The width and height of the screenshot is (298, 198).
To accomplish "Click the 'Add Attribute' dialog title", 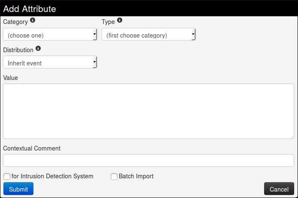I will click(x=30, y=8).
